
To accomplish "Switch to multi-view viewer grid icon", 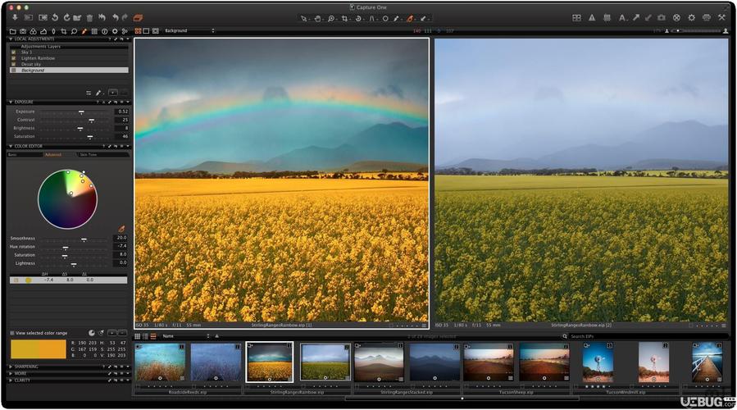I will click(139, 30).
